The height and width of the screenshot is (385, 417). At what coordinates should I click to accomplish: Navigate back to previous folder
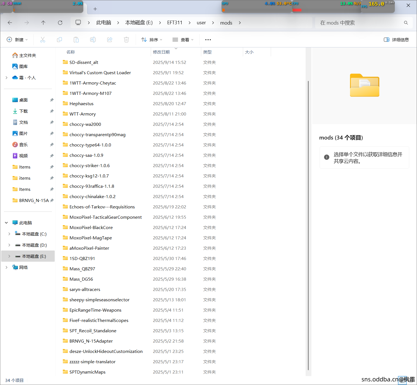click(10, 23)
